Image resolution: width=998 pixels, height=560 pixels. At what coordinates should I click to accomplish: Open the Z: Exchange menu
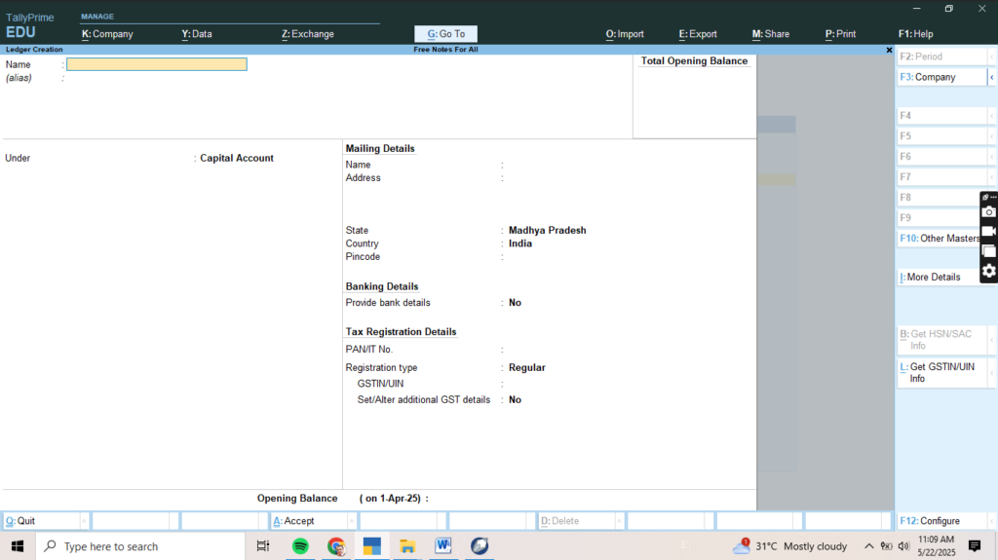(x=307, y=34)
